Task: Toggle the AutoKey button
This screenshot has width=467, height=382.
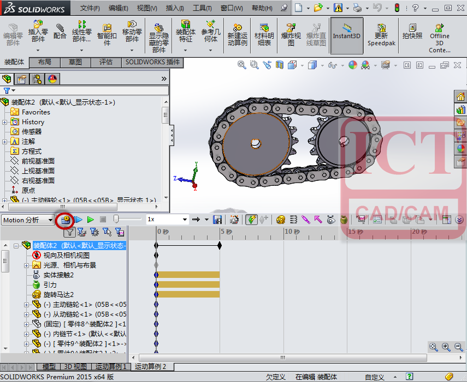Action: point(251,220)
